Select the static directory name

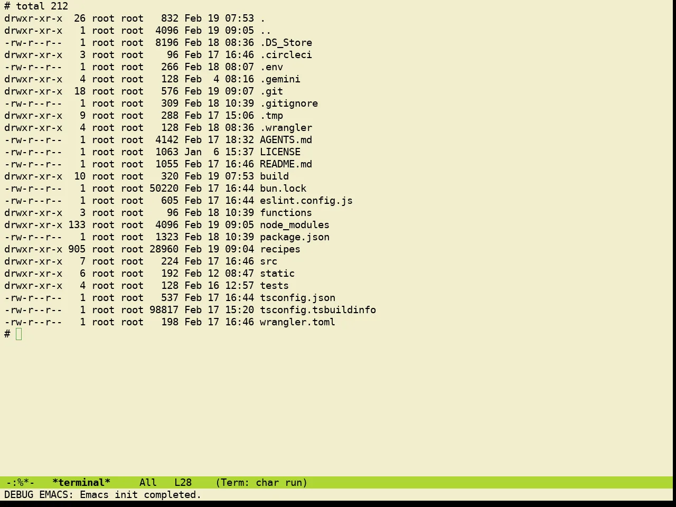coord(277,274)
